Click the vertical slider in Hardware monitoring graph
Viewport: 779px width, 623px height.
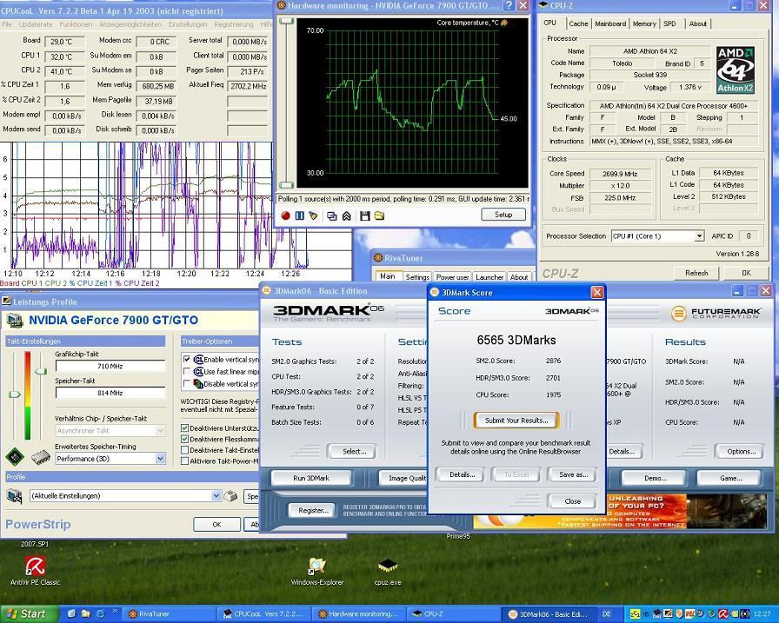(x=286, y=103)
